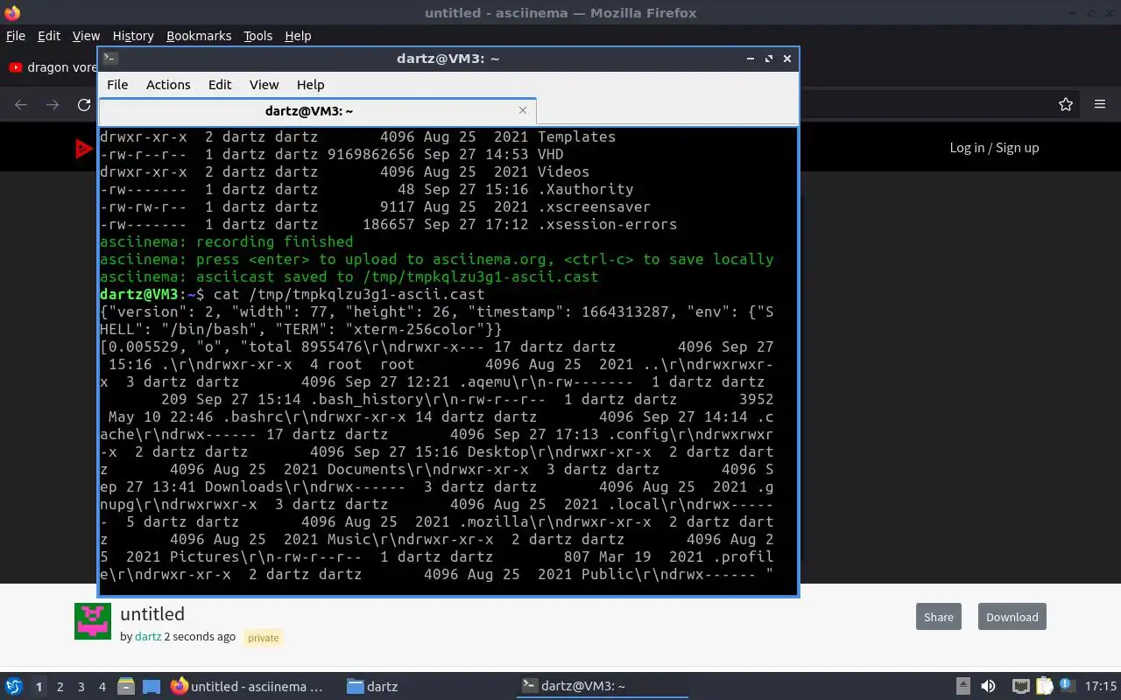Maximize the terminal window
Screen dimensions: 1121x700
tap(769, 59)
